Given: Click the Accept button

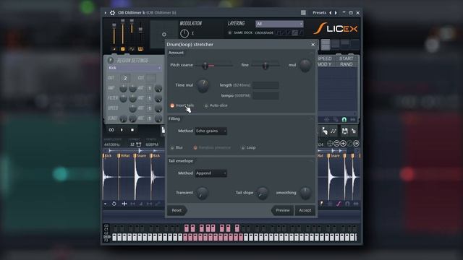Looking at the screenshot, I should coord(305,210).
